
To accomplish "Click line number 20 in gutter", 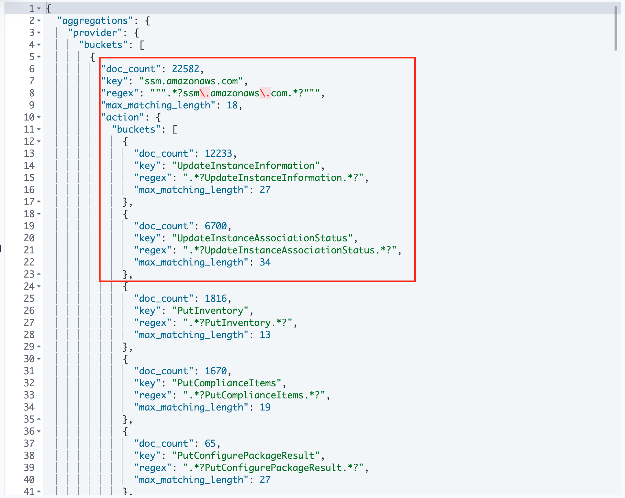I will point(29,238).
